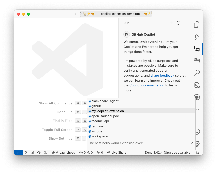Open the share feedback link
Viewport: 217px width, 174px height.
[162, 75]
